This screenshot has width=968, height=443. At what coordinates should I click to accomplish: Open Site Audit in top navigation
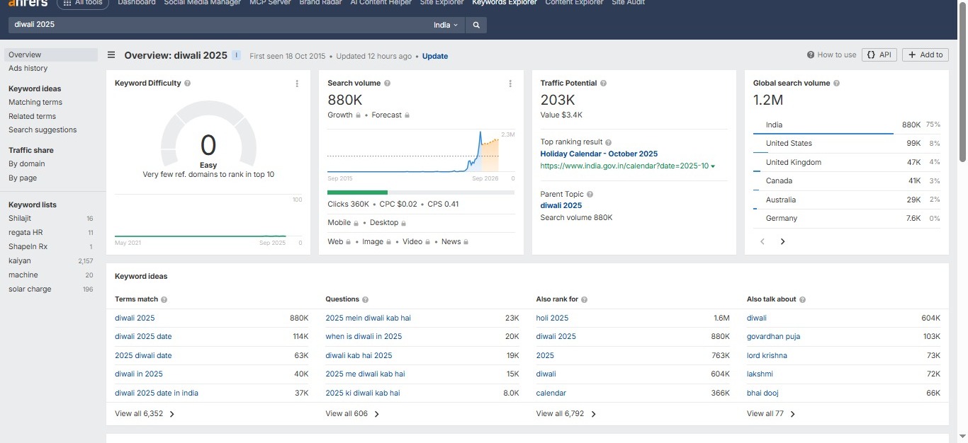(629, 3)
